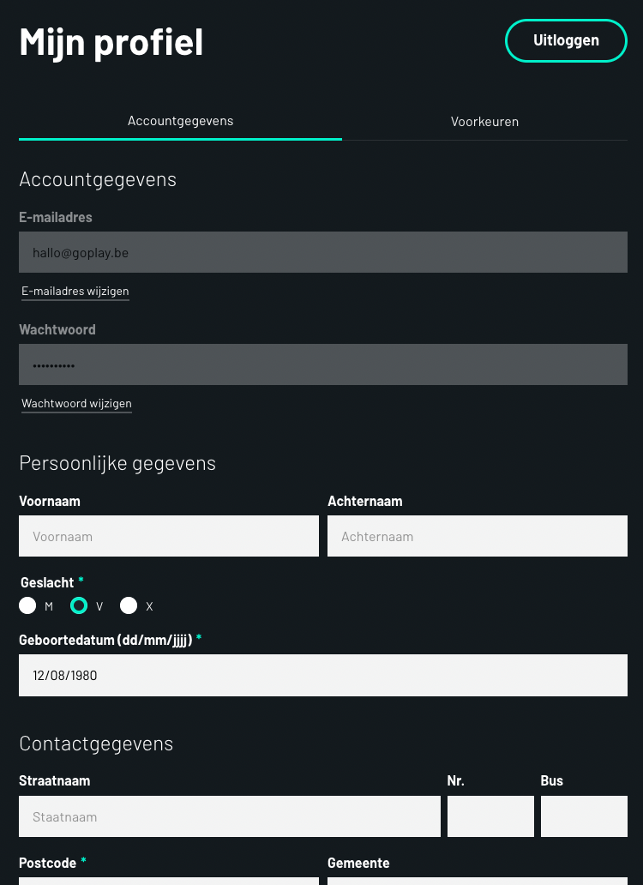
Task: Focus the Achternaam input field
Action: (x=478, y=536)
